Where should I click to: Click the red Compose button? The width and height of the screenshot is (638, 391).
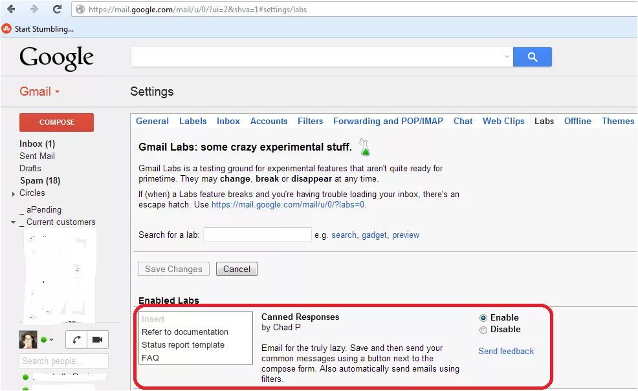[x=56, y=122]
